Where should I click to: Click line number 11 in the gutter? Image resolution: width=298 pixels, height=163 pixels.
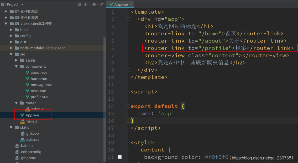coord(111,84)
